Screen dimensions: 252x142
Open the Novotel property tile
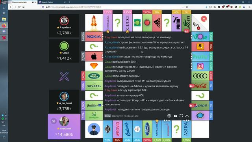[94, 86]
